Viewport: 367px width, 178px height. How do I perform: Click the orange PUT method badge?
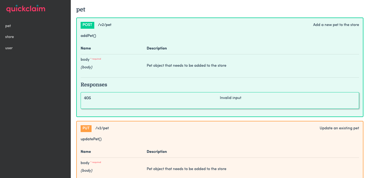tap(86, 128)
